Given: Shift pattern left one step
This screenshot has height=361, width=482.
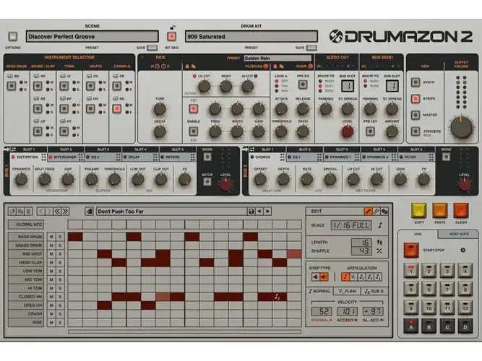Looking at the screenshot, I should pos(41,212).
